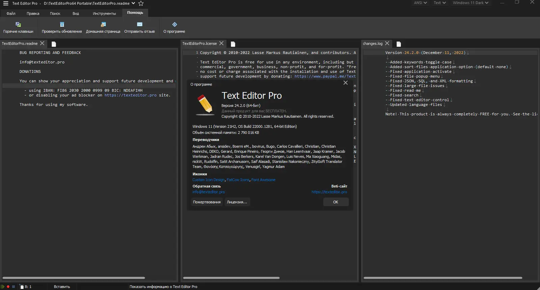Close the TextEditorPro.license tab

coord(221,43)
